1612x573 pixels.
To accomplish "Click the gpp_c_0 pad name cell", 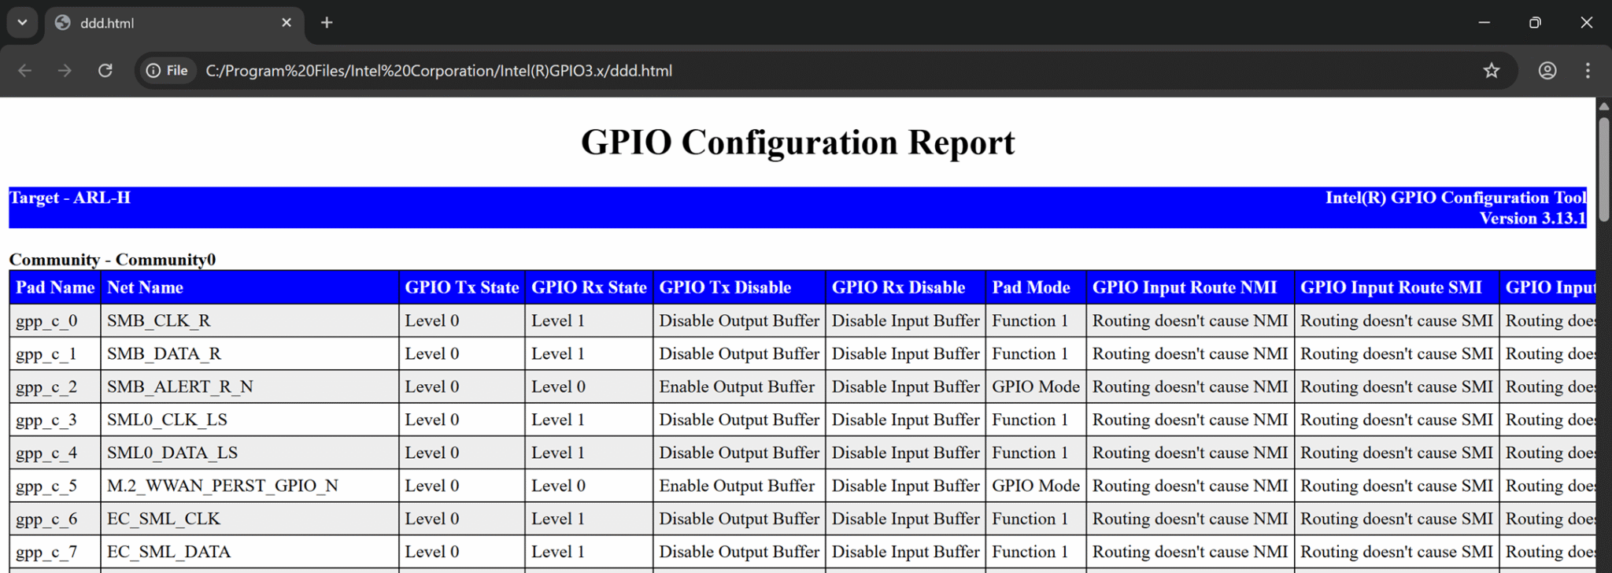I will pos(55,320).
